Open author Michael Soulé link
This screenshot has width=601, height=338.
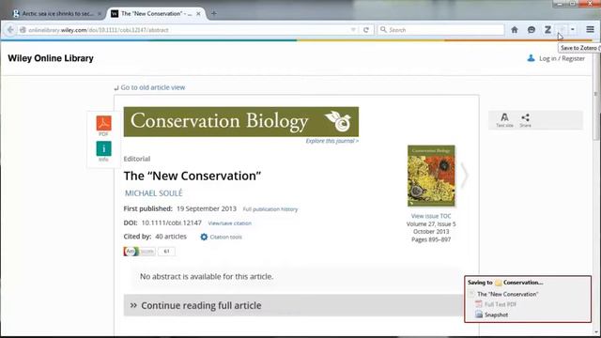point(153,193)
